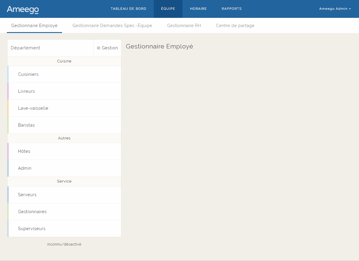Screen dimensions: 359x261
Task: Expand the Ameego Admin user menu
Action: [335, 9]
